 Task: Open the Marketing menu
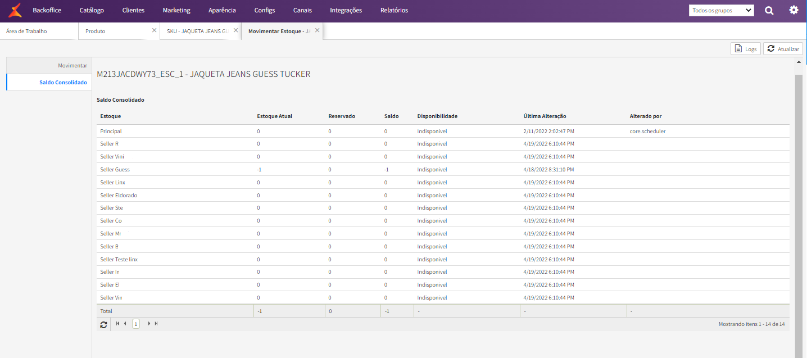click(x=176, y=10)
